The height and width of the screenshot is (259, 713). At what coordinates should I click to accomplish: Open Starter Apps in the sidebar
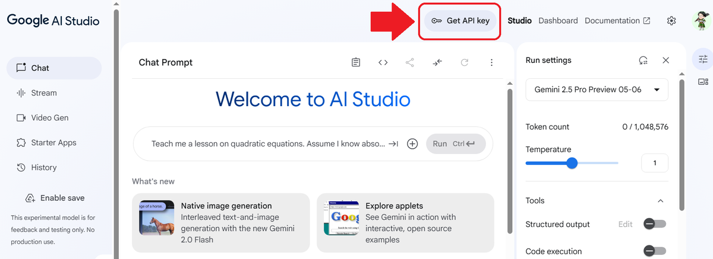pos(54,143)
